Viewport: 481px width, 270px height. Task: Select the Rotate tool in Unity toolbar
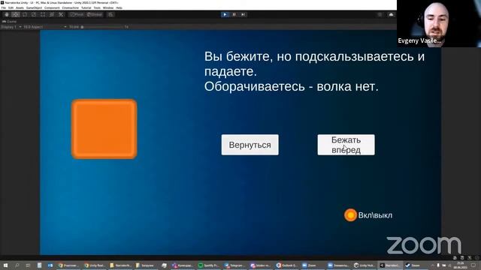tap(25, 14)
